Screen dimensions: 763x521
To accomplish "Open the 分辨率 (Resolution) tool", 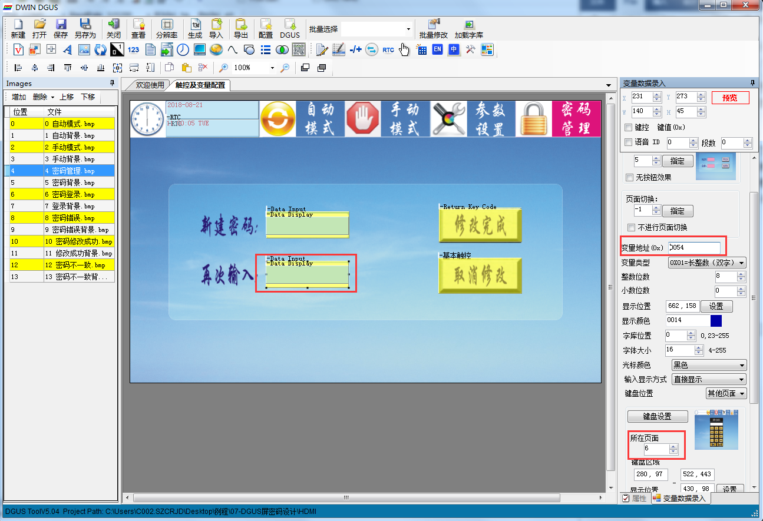I will coord(167,28).
